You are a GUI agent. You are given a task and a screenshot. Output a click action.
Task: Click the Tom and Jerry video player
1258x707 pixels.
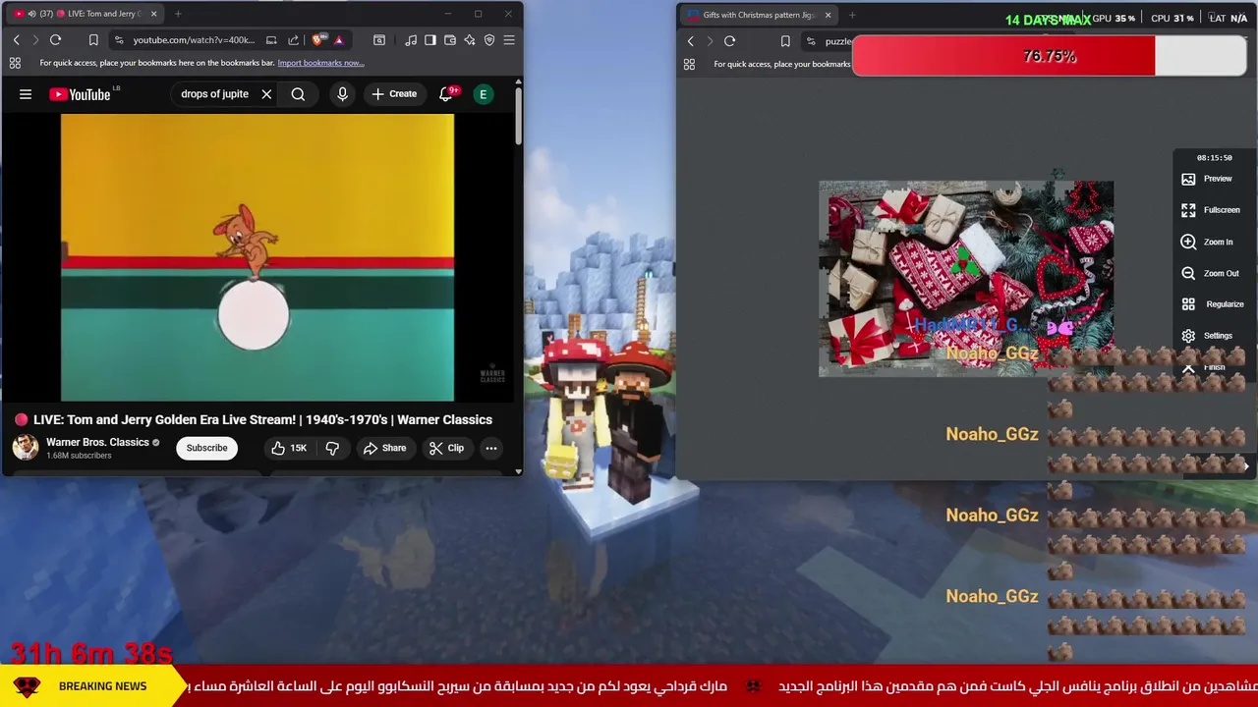tap(257, 257)
